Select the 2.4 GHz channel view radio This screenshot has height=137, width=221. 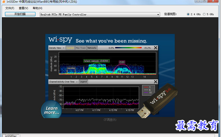pos(188,14)
